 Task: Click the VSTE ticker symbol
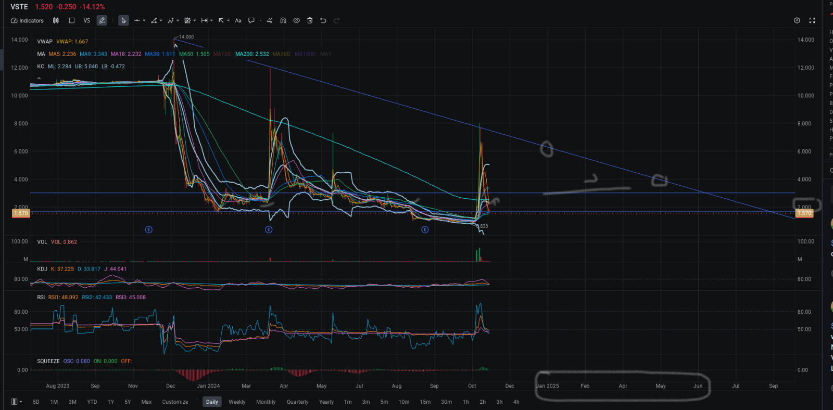[19, 7]
